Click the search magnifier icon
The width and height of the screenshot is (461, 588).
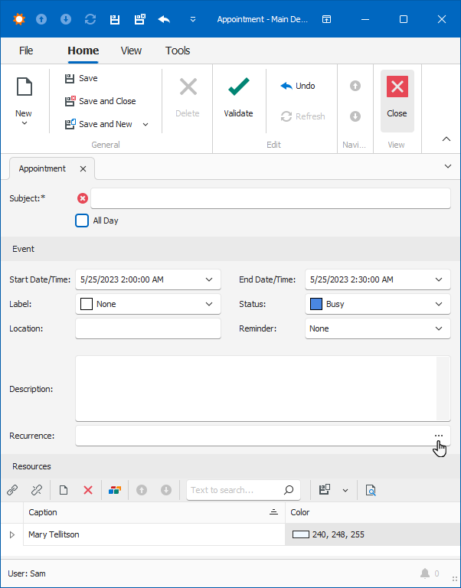[x=289, y=490]
